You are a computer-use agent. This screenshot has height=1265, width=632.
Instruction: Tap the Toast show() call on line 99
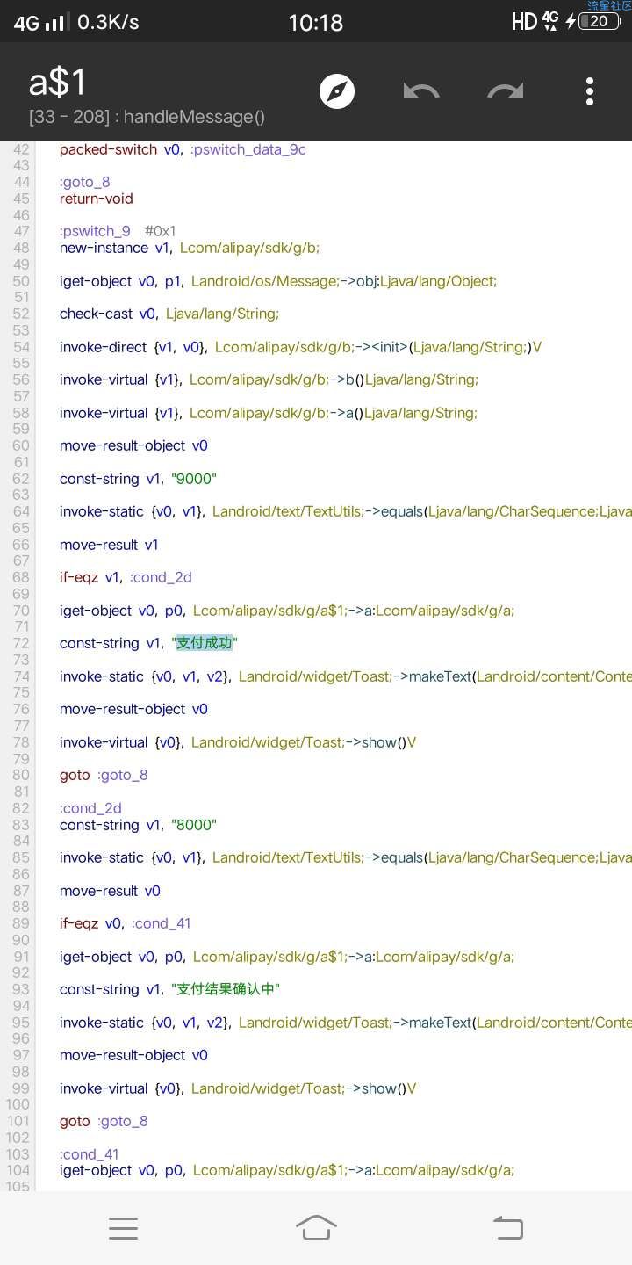[x=238, y=1088]
